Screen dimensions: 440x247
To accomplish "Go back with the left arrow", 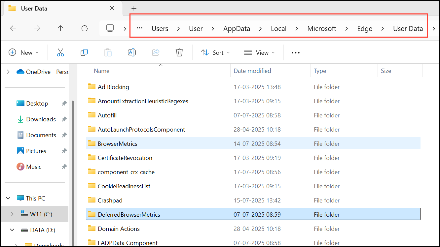I will pos(13,28).
